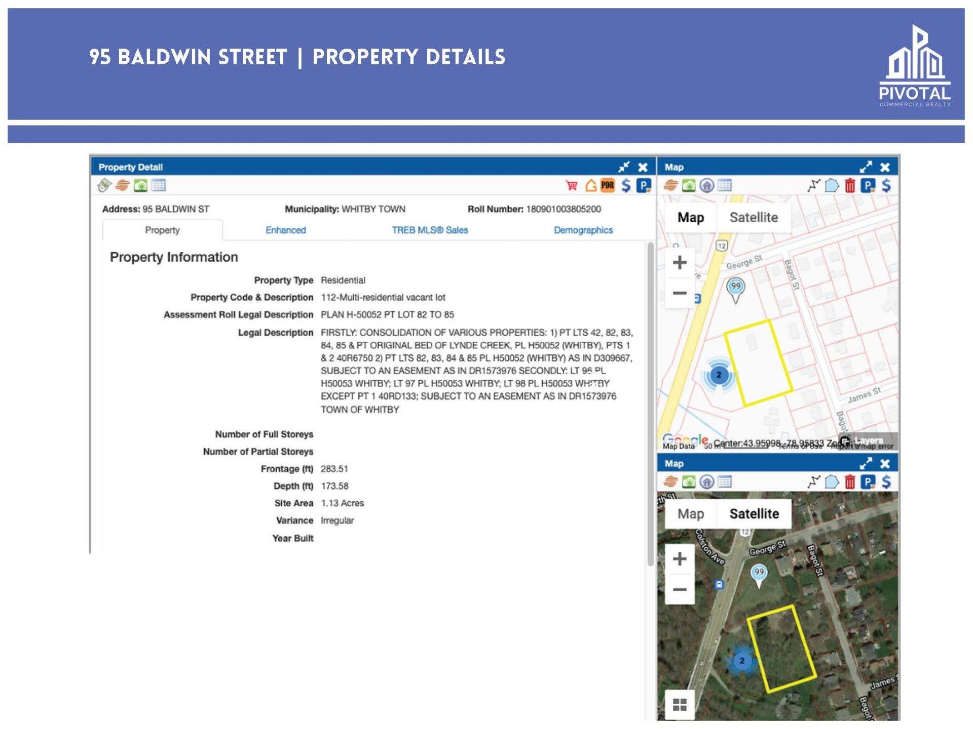Click the 112-Multi-residential vacant lot description
This screenshot has height=729, width=973.
(x=383, y=298)
